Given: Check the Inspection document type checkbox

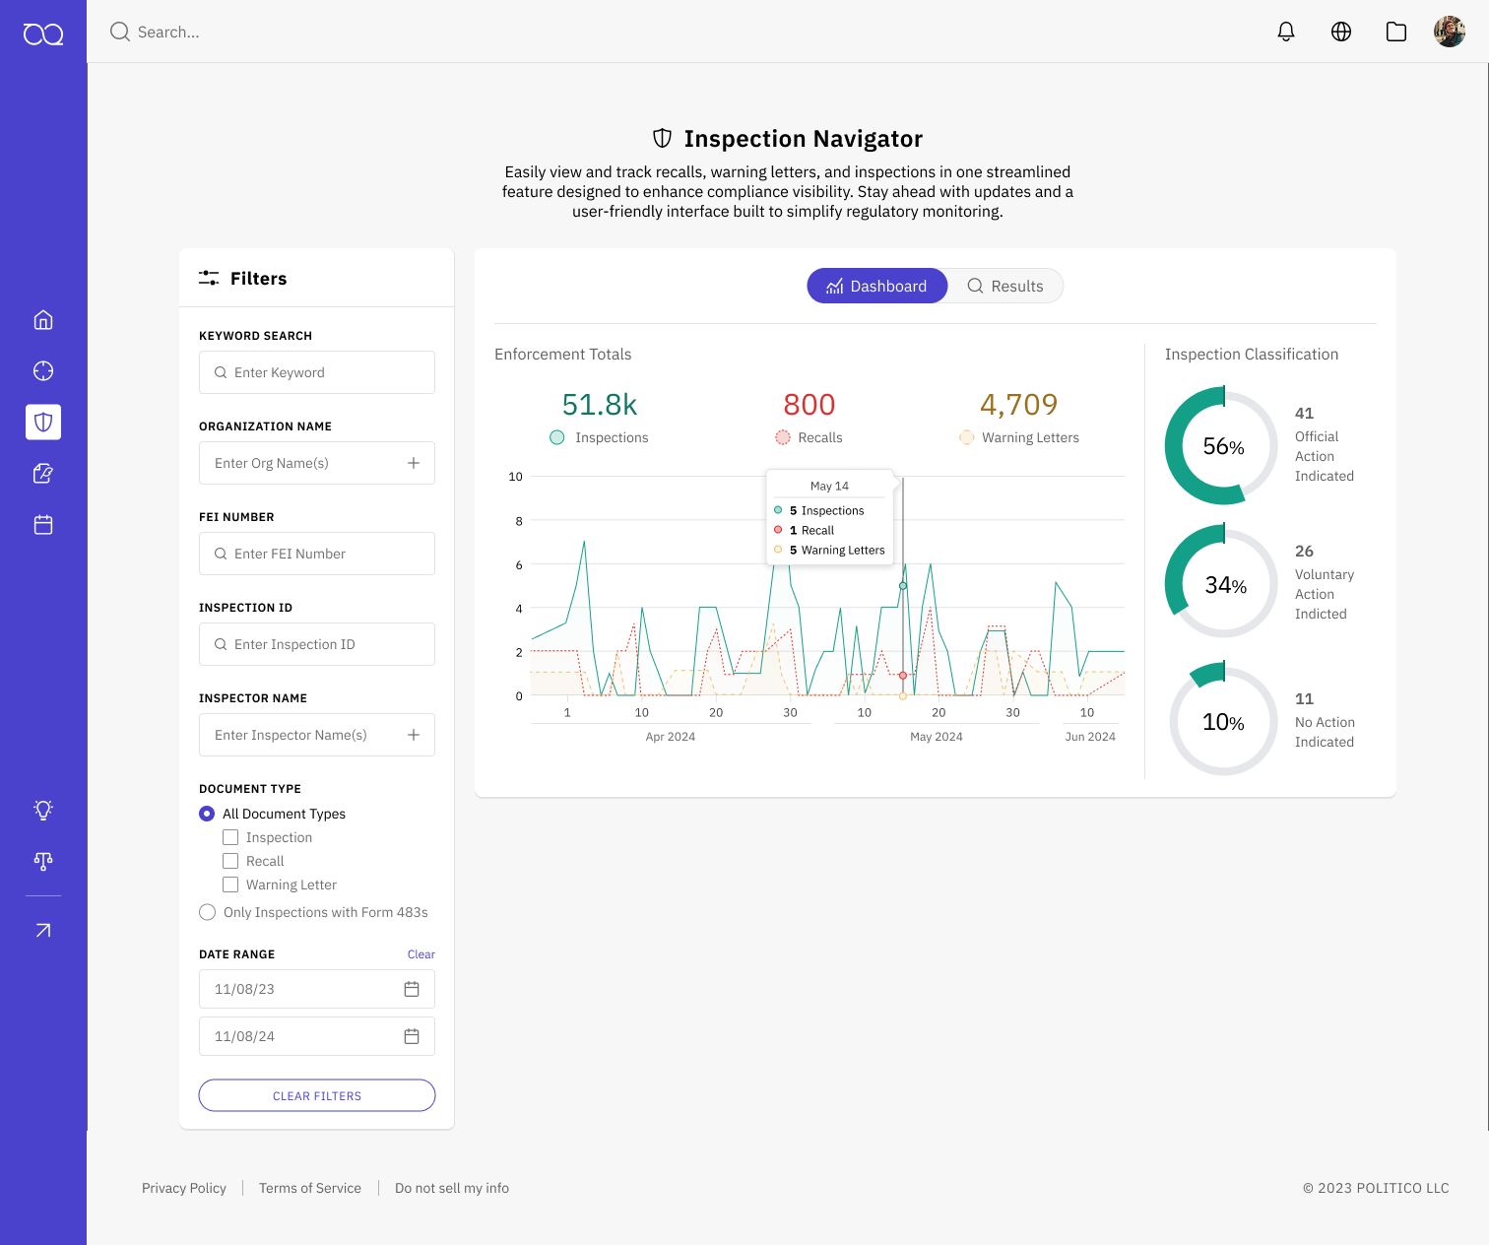Looking at the screenshot, I should [x=230, y=837].
